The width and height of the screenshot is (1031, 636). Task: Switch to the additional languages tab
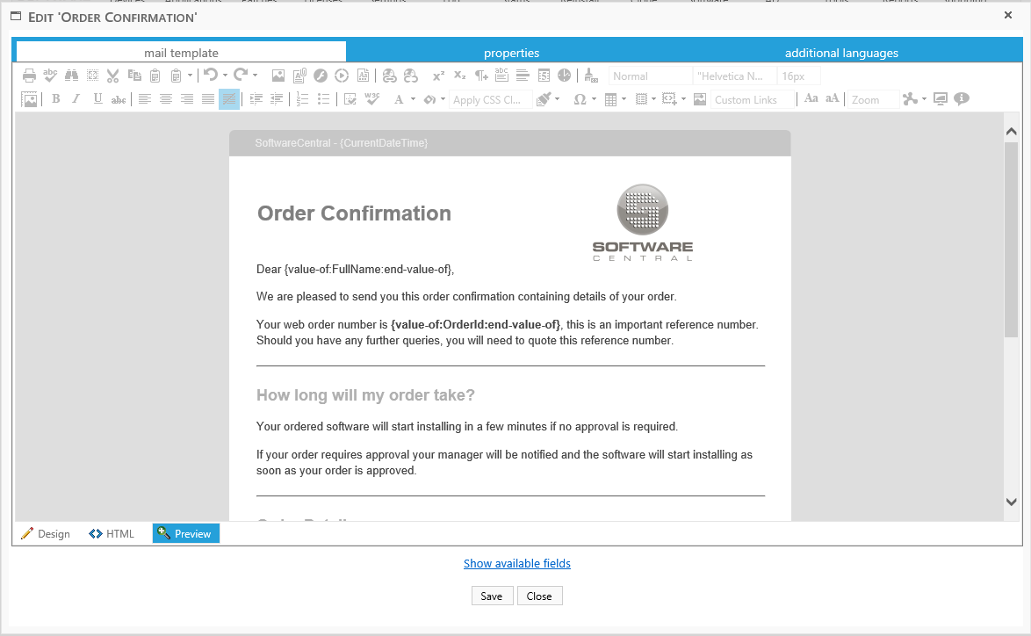coord(841,53)
